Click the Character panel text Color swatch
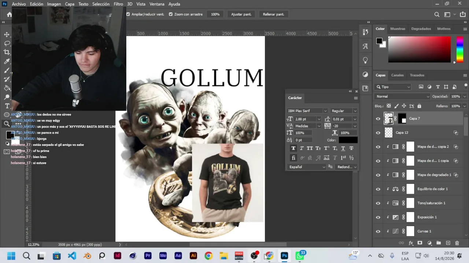 348,140
